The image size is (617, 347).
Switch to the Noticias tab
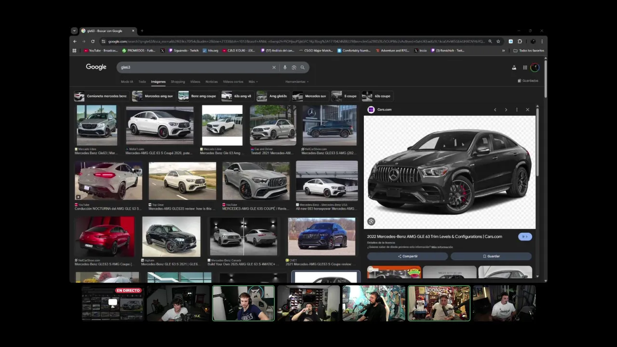[x=212, y=81]
